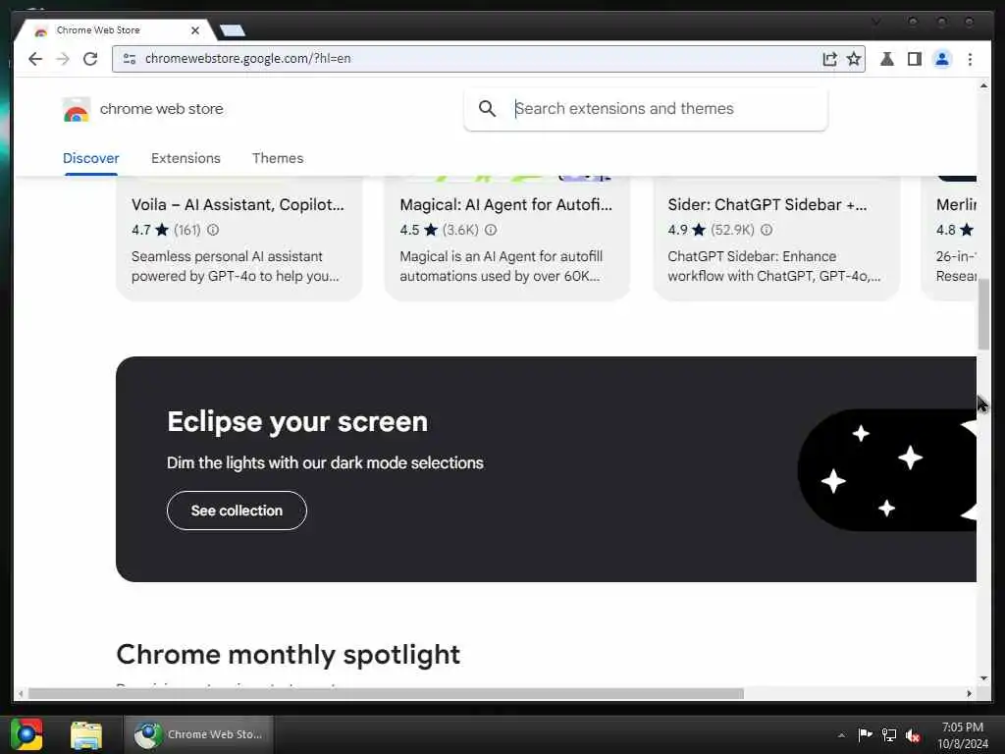Open network status tray icon
Viewport: 1005px width, 754px height.
[x=889, y=734]
